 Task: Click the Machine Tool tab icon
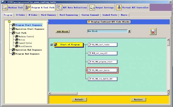[x=5, y=7]
